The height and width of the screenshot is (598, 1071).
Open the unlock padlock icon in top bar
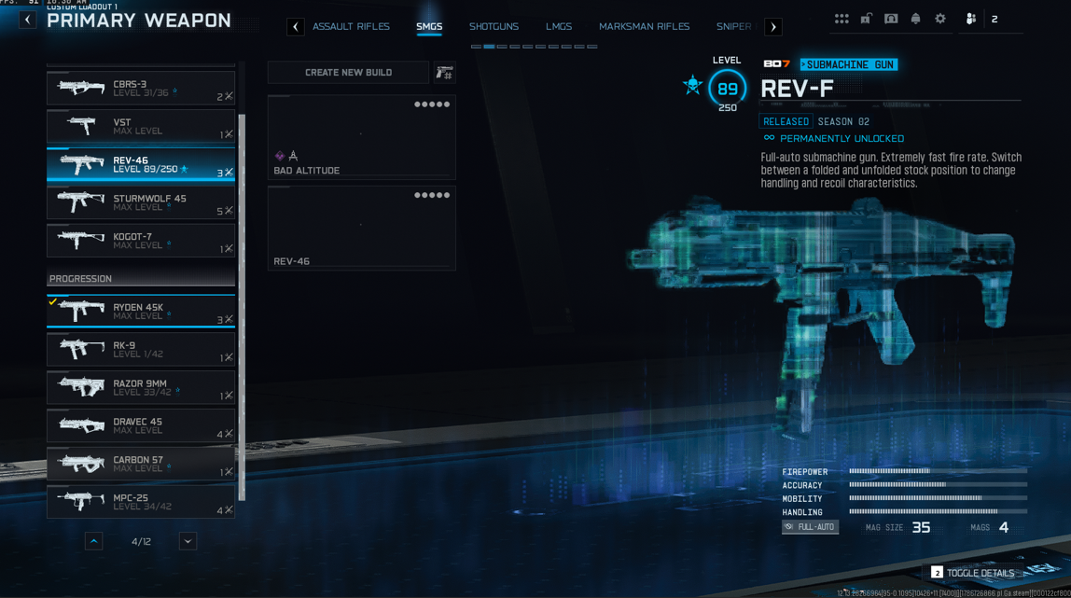click(866, 19)
